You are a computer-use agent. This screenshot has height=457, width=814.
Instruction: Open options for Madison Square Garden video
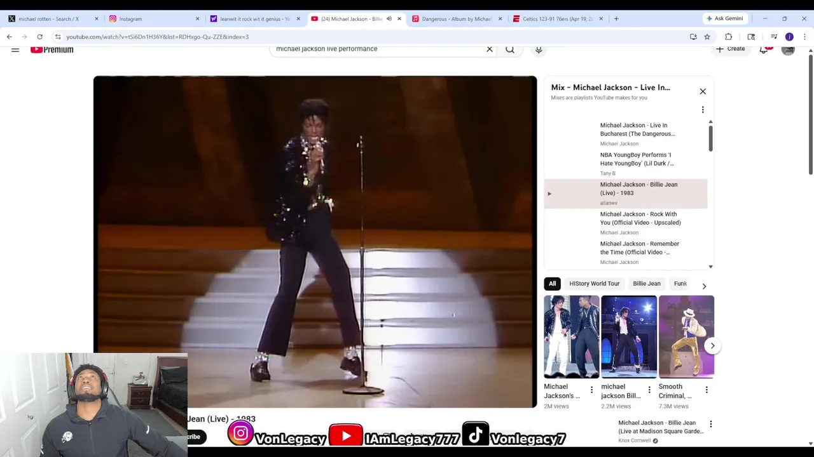tap(710, 424)
